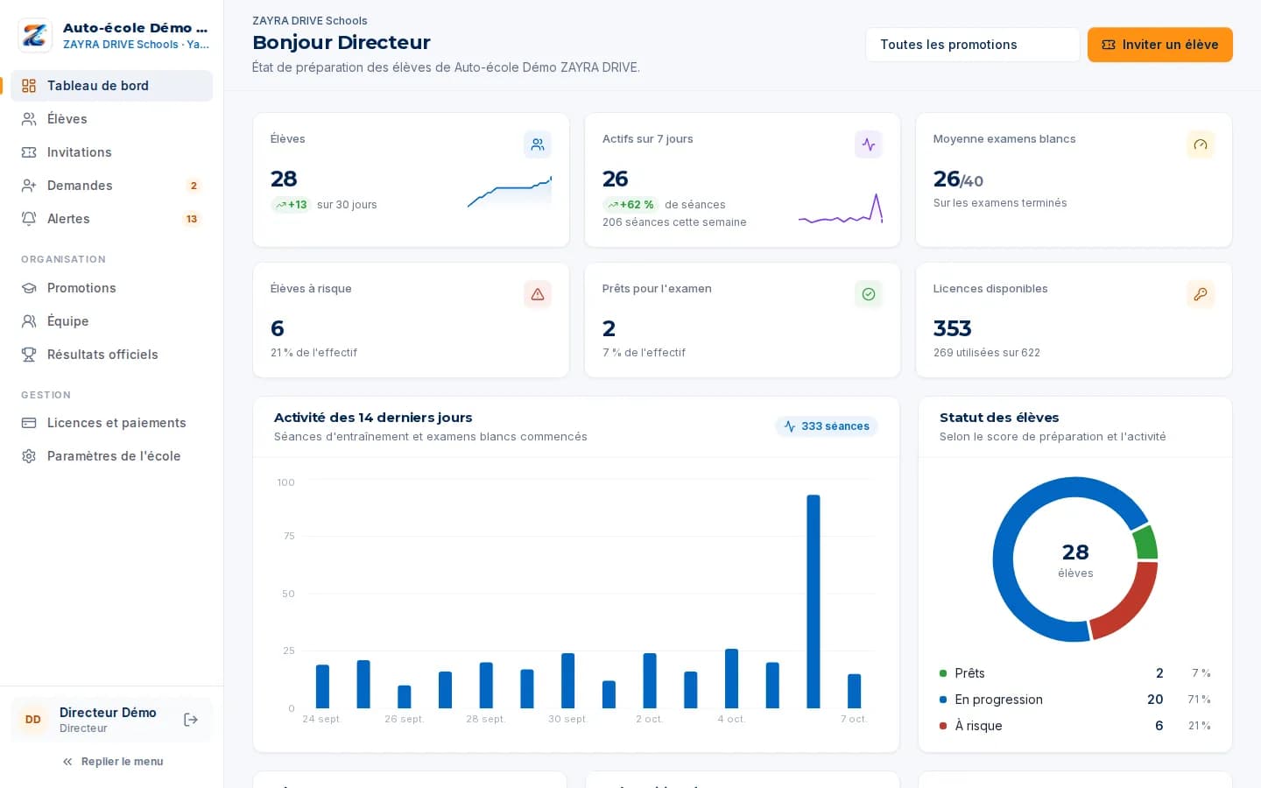Click the 333 séances badge
Image resolution: width=1261 pixels, height=788 pixels.
pyautogui.click(x=827, y=426)
